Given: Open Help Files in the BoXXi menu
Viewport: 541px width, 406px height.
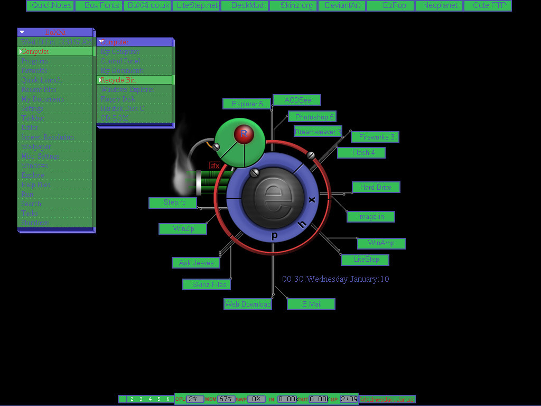Looking at the screenshot, I should coord(55,184).
